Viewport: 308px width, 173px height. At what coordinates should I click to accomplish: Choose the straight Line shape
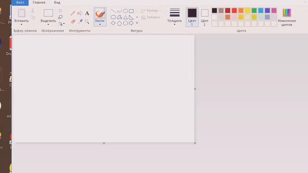tap(114, 11)
